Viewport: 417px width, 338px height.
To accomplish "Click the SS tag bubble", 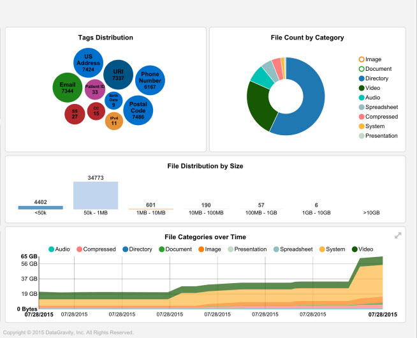I will coord(75,114).
